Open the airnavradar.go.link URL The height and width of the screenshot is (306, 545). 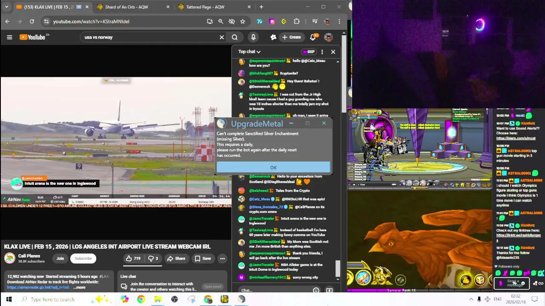(38, 288)
